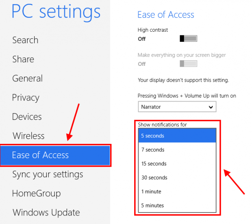Screen dimensions: 252x224
Task: Pick 15 seconds notification duration
Action: (177, 164)
